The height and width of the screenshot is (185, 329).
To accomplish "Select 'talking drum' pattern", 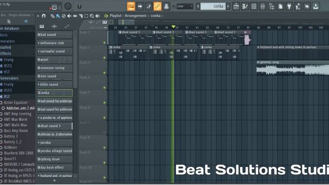I will 55,159.
